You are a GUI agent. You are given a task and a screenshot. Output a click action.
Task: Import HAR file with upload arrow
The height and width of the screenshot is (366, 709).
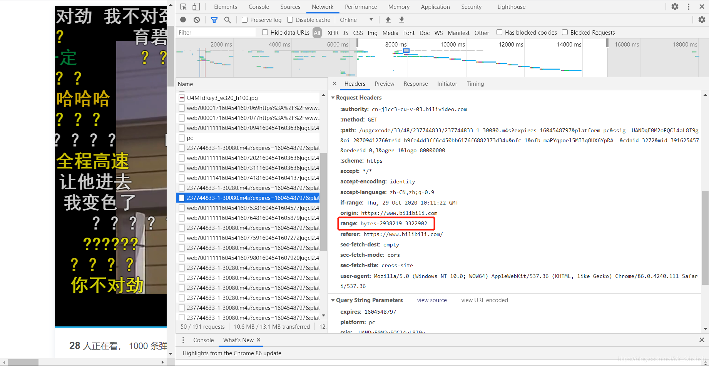(388, 20)
